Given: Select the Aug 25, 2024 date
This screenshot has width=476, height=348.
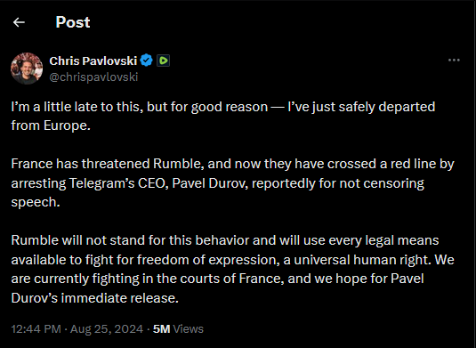Looking at the screenshot, I should (107, 329).
